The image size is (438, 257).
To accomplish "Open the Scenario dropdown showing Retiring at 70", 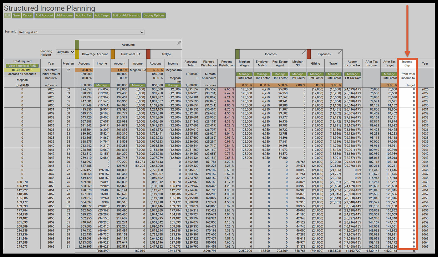I will pyautogui.click(x=81, y=32).
